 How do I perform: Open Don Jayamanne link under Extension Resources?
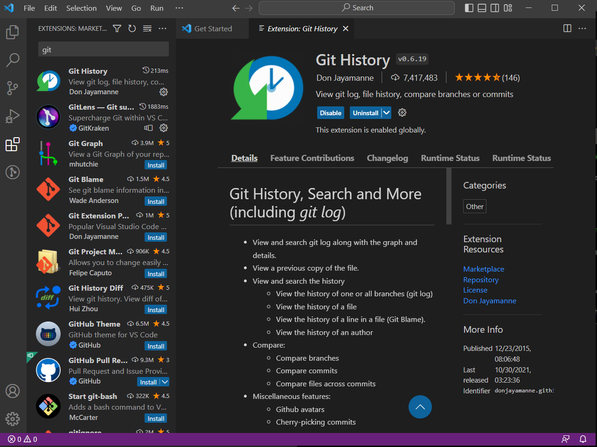(490, 300)
